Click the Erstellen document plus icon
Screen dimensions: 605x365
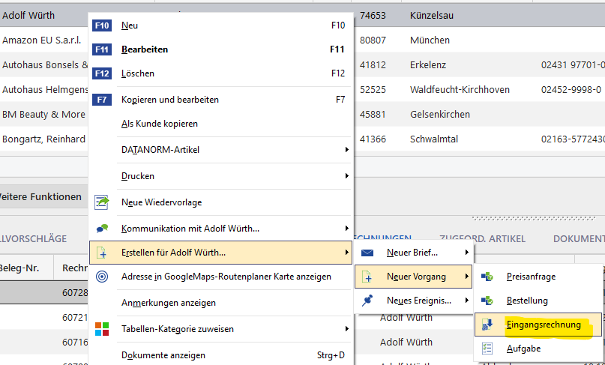coord(101,253)
